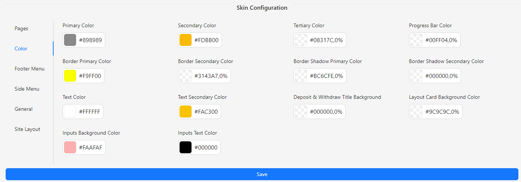The height and width of the screenshot is (182, 521).
Task: Click the Border Shadow Primary Color swatch
Action: 301,76
